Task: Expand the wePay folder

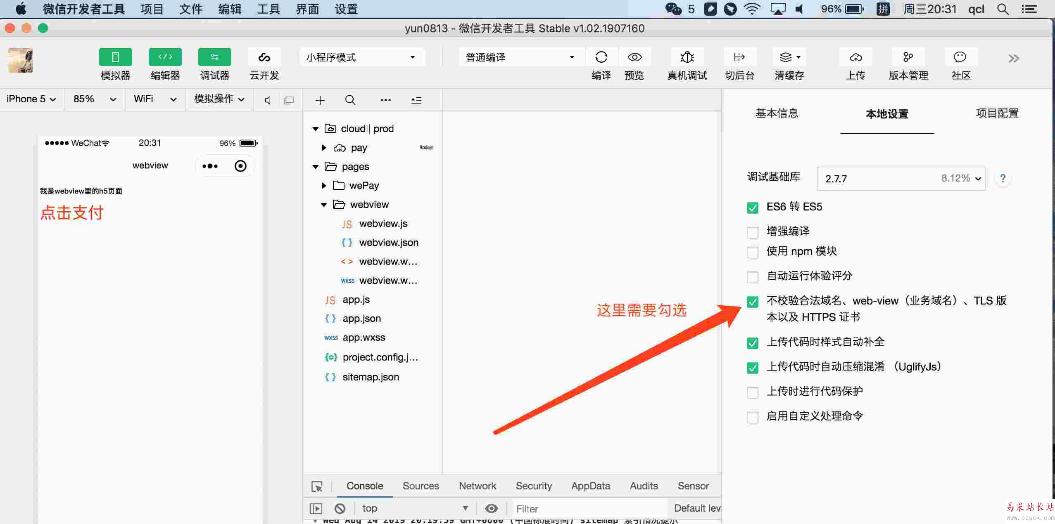Action: pyautogui.click(x=324, y=186)
